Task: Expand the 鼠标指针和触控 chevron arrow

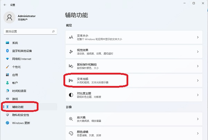Action: (x=198, y=66)
